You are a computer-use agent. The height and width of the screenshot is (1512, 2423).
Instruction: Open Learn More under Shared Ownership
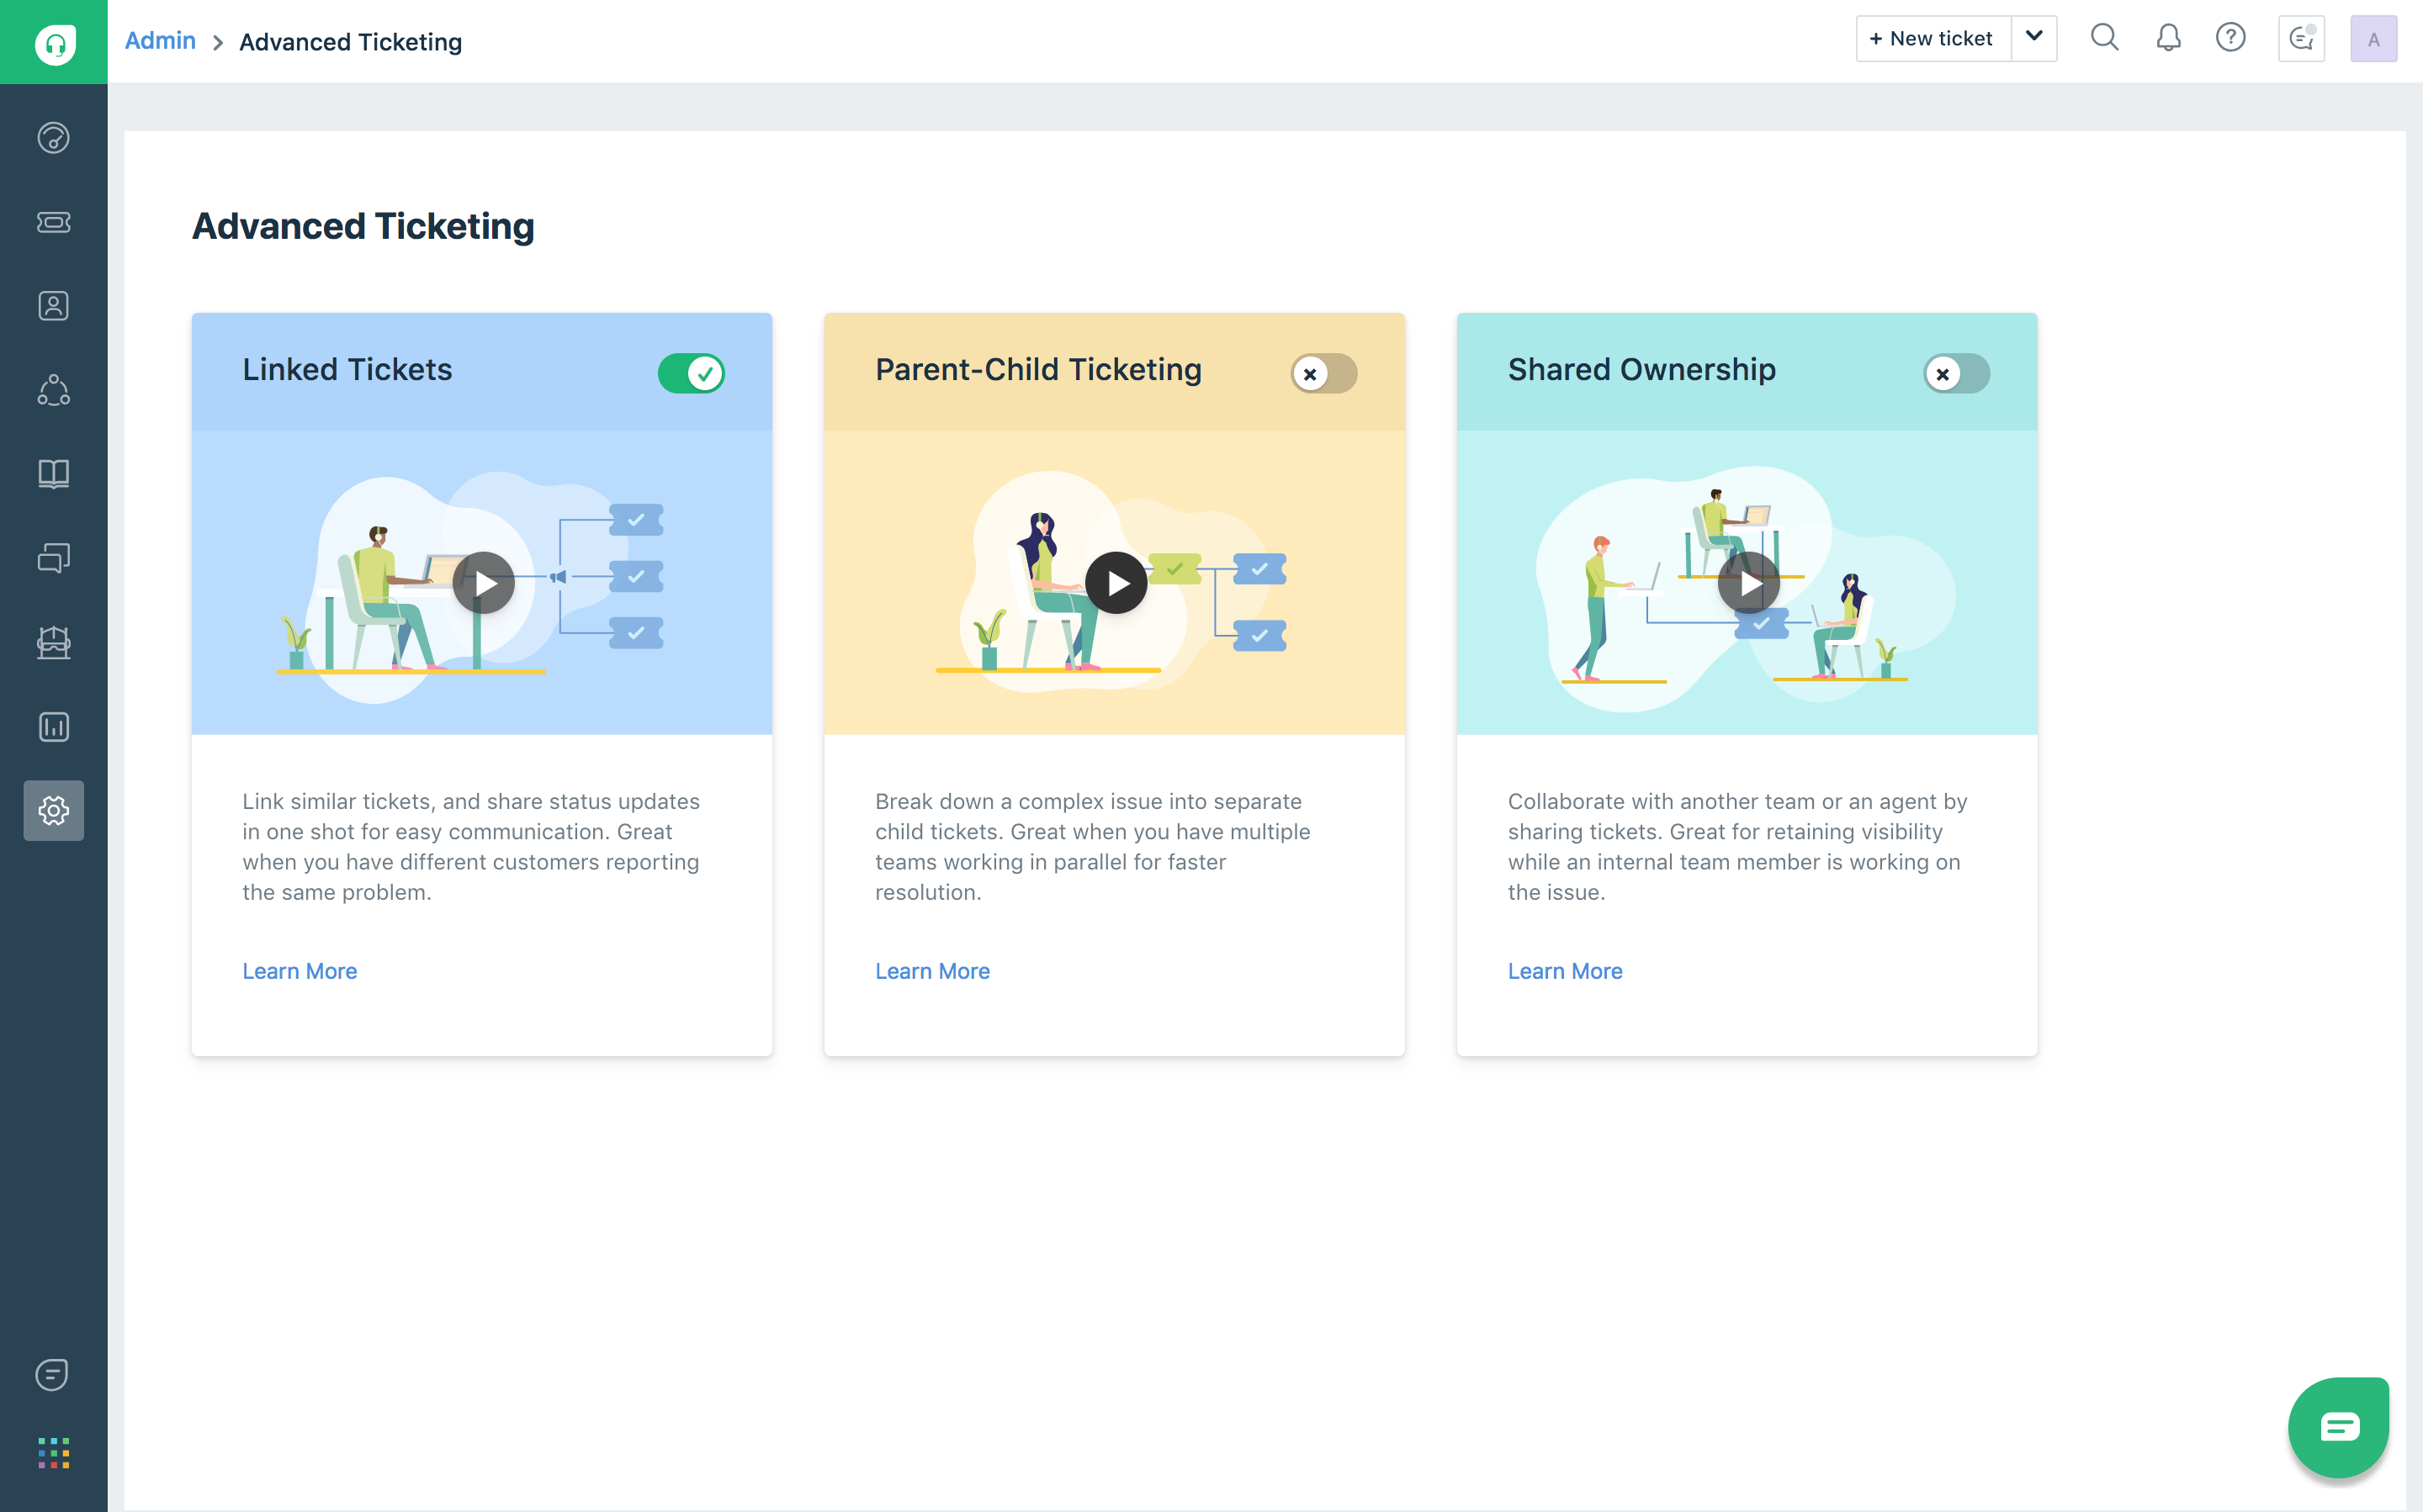[x=1564, y=971]
